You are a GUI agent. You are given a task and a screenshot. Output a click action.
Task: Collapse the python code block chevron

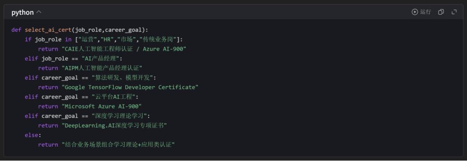pos(39,12)
